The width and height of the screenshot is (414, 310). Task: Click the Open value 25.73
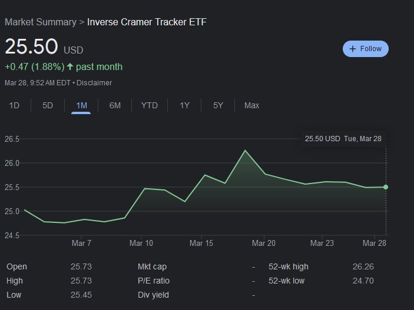coord(81,266)
